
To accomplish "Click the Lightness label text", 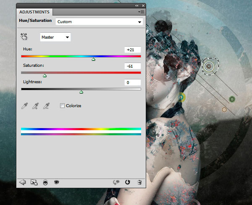I will [x=32, y=82].
